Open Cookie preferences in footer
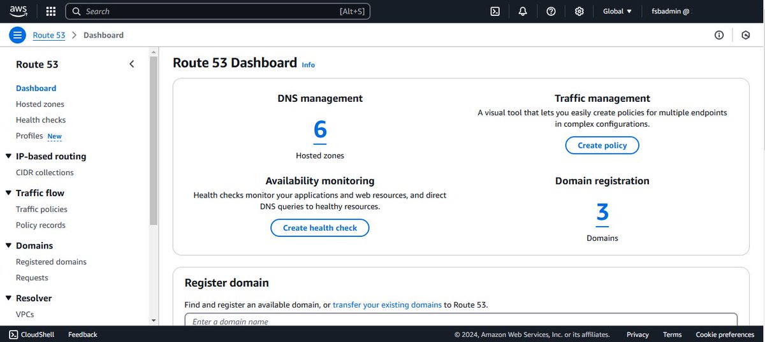Image resolution: width=765 pixels, height=342 pixels. (x=725, y=334)
